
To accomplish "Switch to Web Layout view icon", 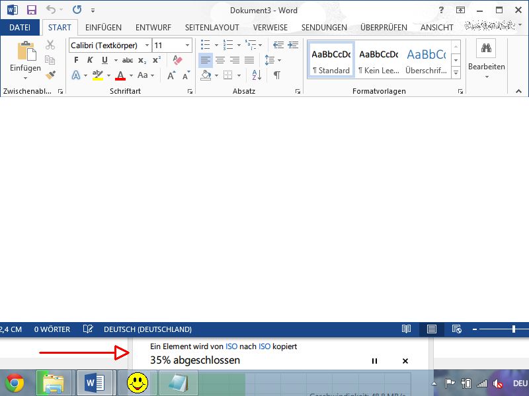I will click(456, 329).
